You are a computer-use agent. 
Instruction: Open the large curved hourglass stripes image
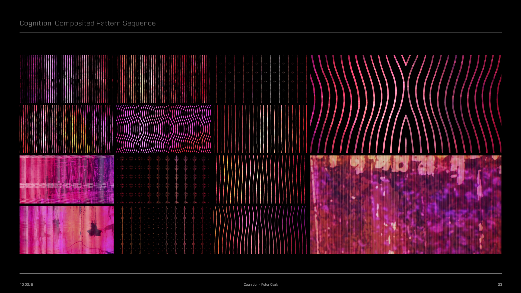click(x=406, y=104)
